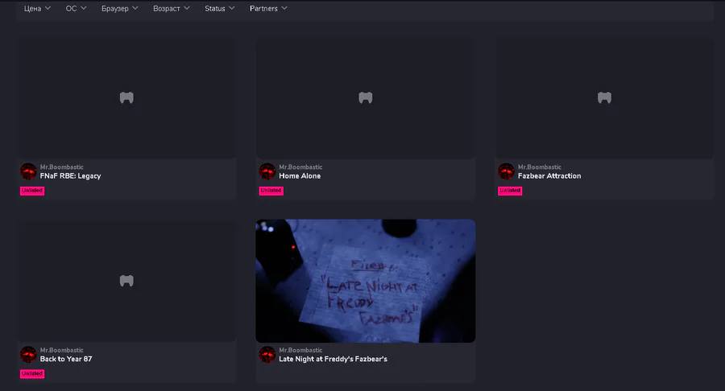Click author avatar beside Home Alone
Viewport: 725px width, 391px height.
point(267,171)
